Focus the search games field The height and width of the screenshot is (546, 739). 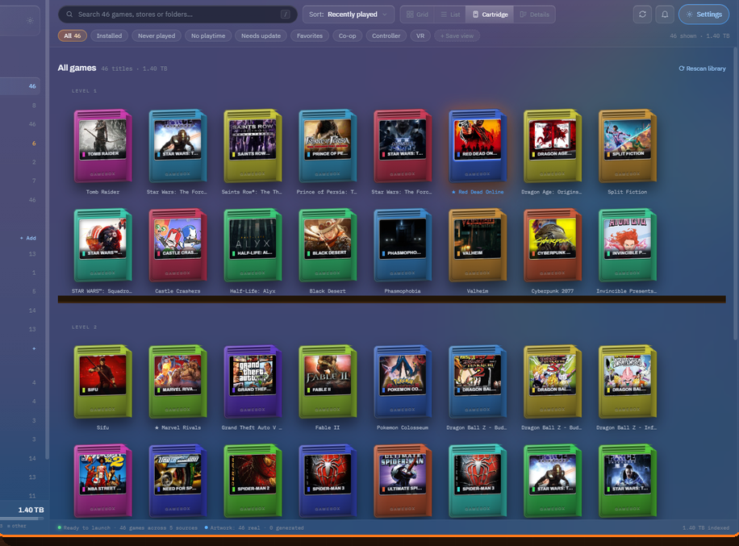click(177, 15)
